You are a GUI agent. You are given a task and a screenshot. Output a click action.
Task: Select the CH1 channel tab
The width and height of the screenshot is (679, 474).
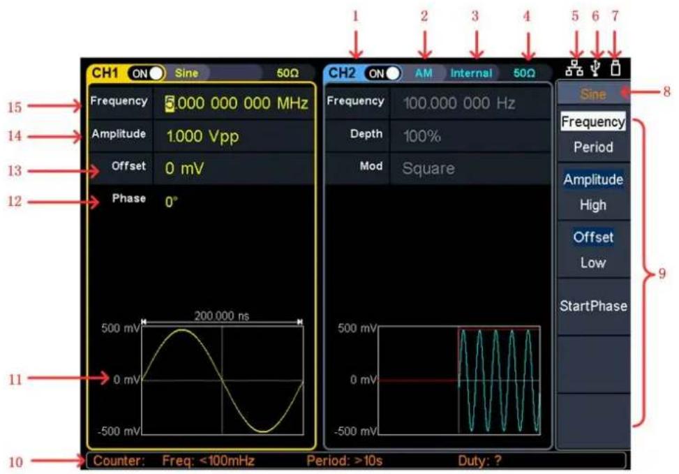tap(105, 73)
